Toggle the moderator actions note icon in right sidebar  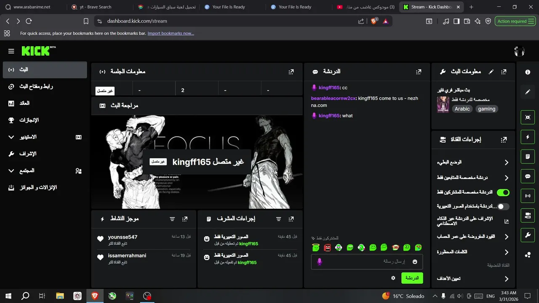(528, 157)
